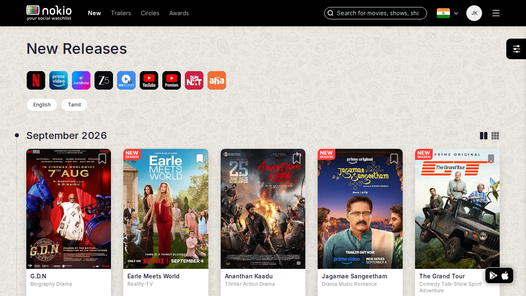Filter by aha service
This screenshot has width=526, height=296.
coord(217,80)
